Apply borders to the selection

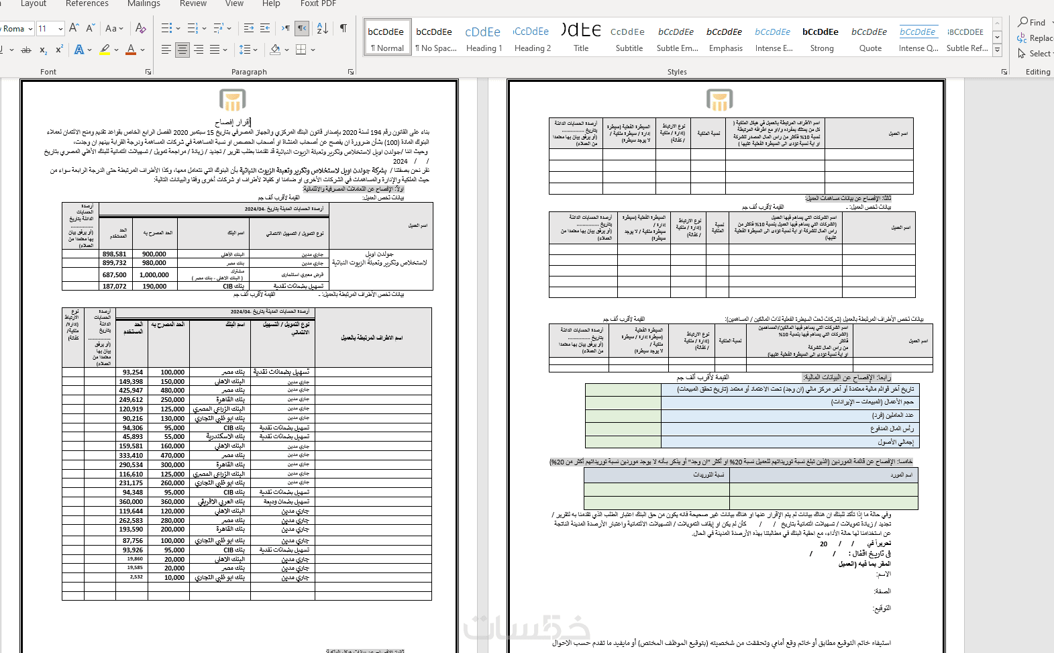pyautogui.click(x=301, y=50)
